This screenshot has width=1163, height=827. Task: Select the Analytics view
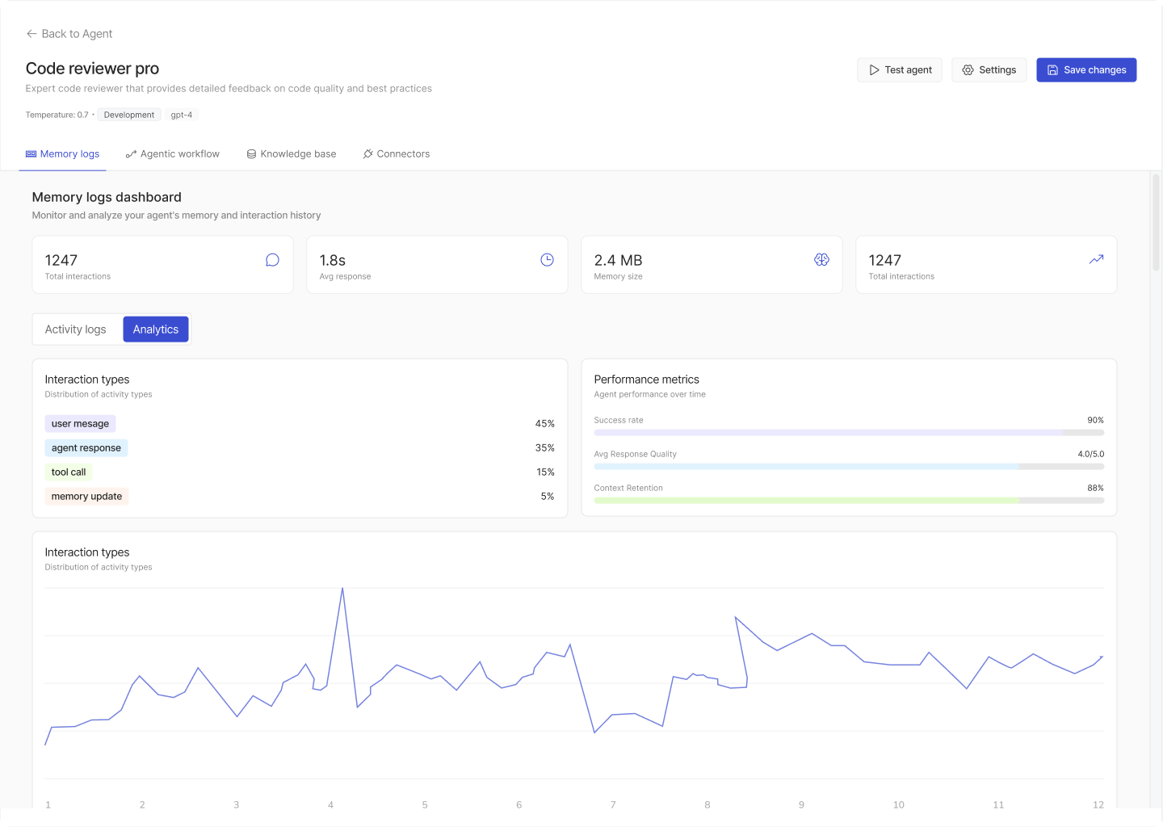(156, 330)
